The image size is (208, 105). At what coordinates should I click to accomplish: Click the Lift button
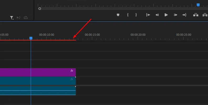pos(196,15)
